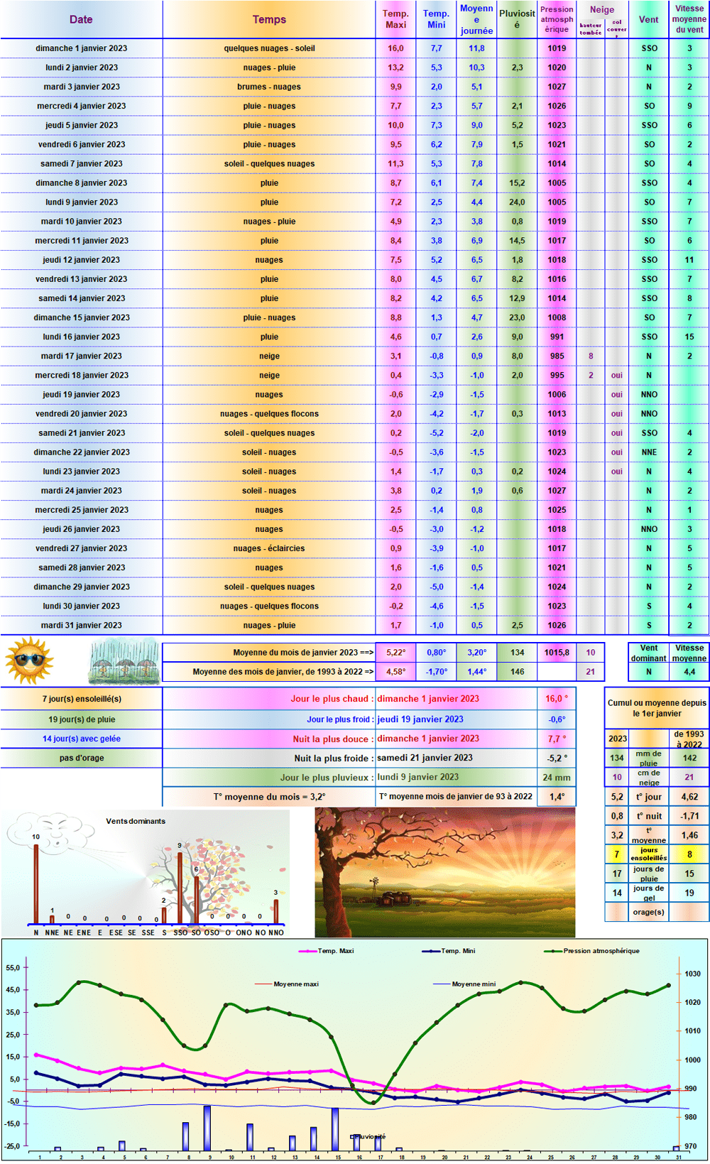The width and height of the screenshot is (710, 1164).
Task: Click '14 jour(s) avec gelée' summary
Action: [x=81, y=739]
